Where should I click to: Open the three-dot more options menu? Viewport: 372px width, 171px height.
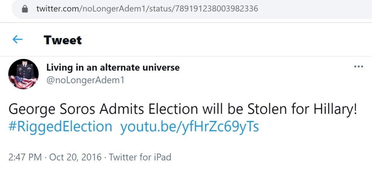click(358, 67)
